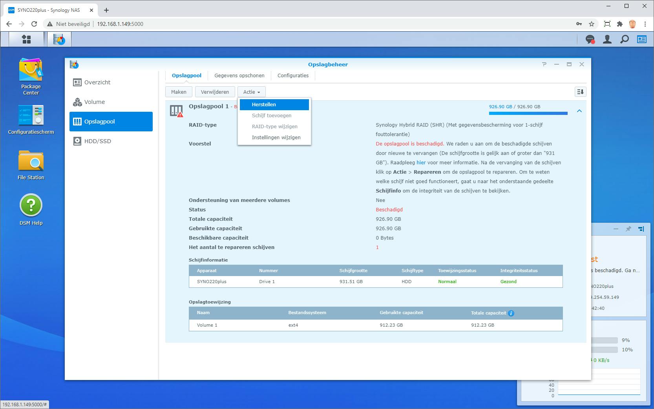Click the Drive 1 row in Schijfinformatie
The height and width of the screenshot is (409, 654).
(x=376, y=282)
